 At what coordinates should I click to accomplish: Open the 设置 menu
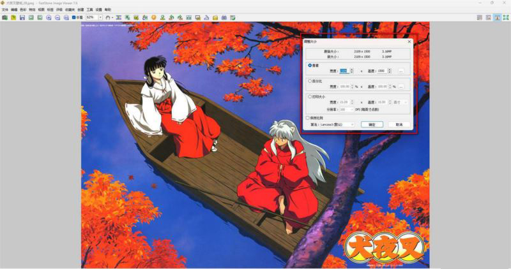pyautogui.click(x=99, y=10)
